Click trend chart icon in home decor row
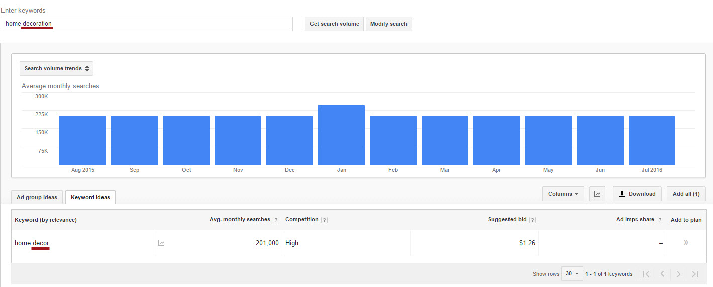 [161, 243]
